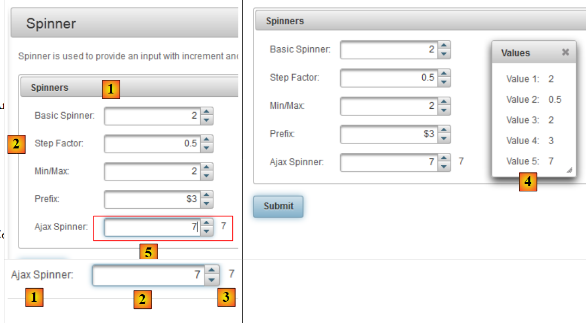Decrease Step Factor in panel beside Values dialog
Image resolution: width=586 pixels, height=323 pixels.
(445, 82)
